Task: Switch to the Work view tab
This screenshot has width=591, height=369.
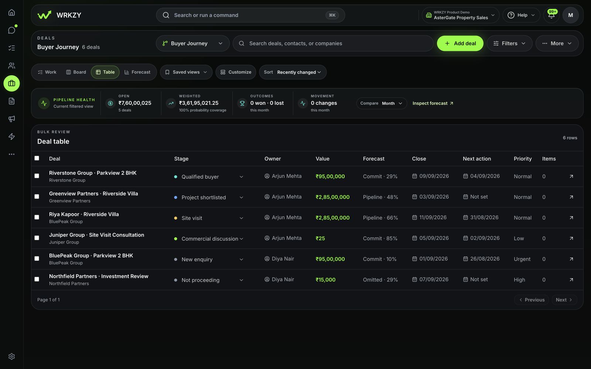Action: point(47,72)
